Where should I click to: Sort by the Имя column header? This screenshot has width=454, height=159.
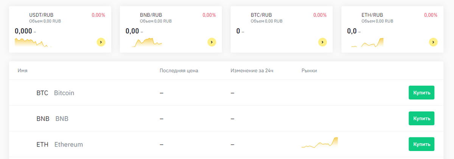point(22,71)
